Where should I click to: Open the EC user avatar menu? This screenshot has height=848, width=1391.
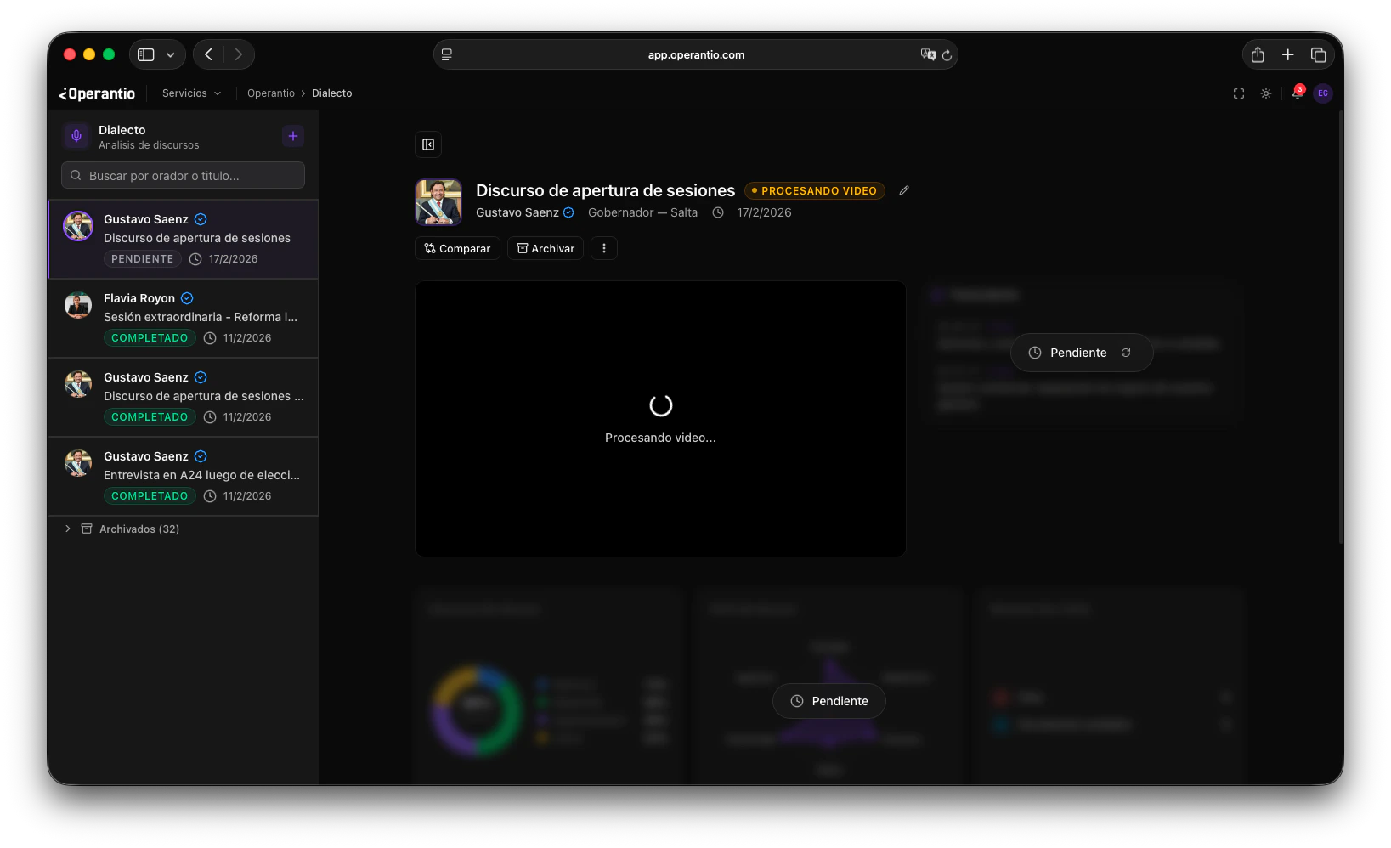tap(1323, 93)
